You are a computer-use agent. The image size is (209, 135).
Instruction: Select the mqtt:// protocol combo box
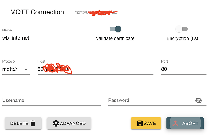[x=16, y=69]
